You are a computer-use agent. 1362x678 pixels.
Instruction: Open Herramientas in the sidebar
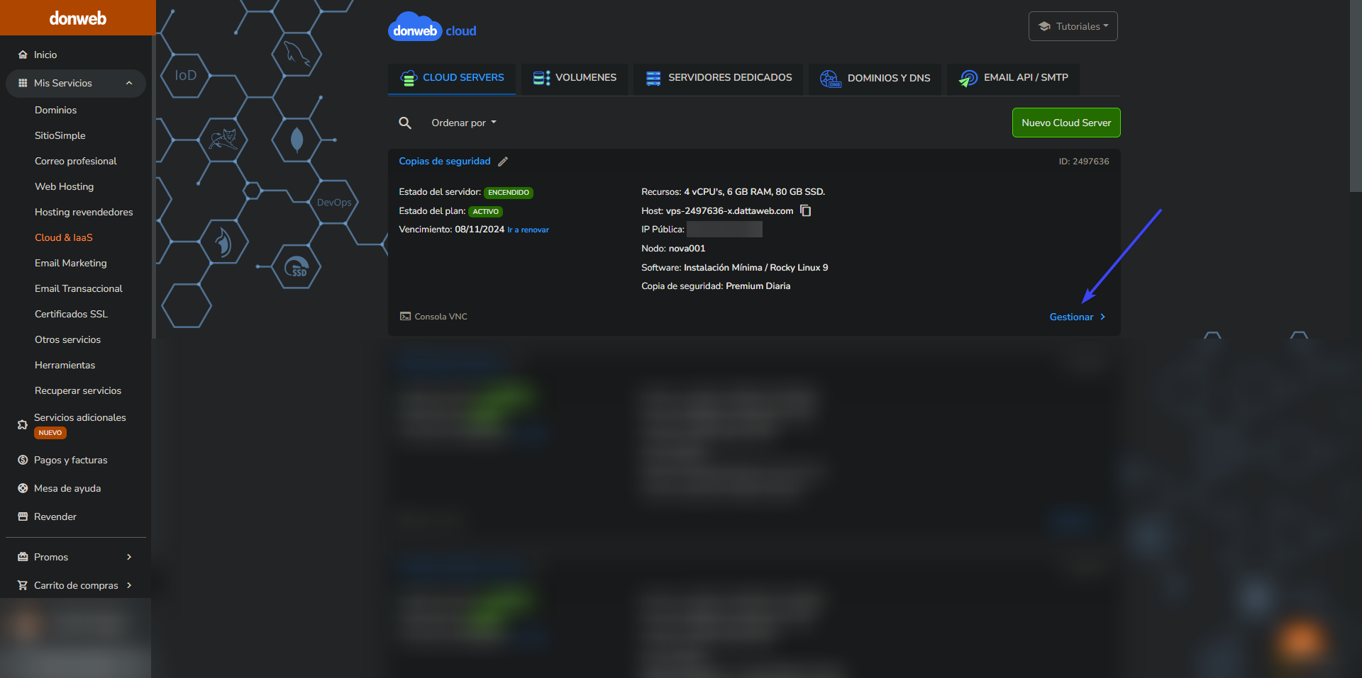point(65,365)
